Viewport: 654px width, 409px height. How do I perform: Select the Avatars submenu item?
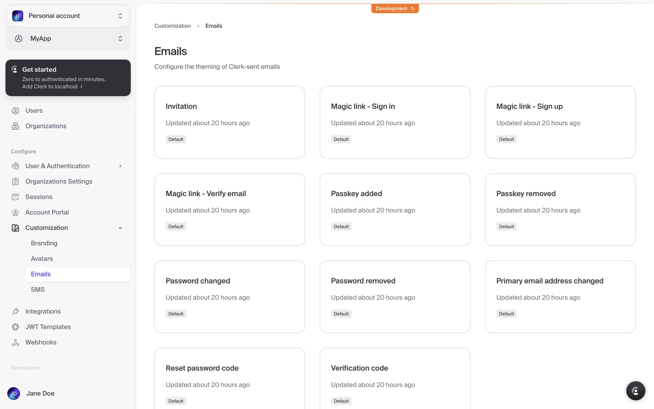tap(42, 259)
